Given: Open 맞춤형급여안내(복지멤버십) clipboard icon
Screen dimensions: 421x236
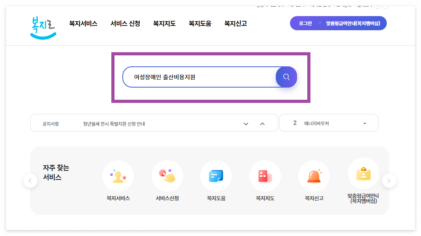Looking at the screenshot, I should (x=363, y=173).
